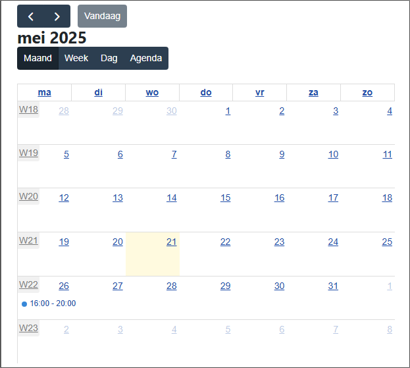Select the highlighted day 21

pos(171,242)
